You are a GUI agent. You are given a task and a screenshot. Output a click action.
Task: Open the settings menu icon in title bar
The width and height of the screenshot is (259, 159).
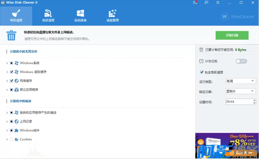click(217, 3)
